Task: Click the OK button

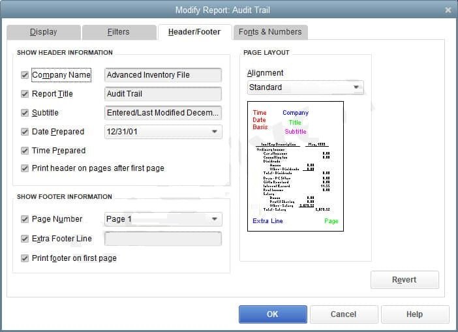Action: click(x=273, y=314)
